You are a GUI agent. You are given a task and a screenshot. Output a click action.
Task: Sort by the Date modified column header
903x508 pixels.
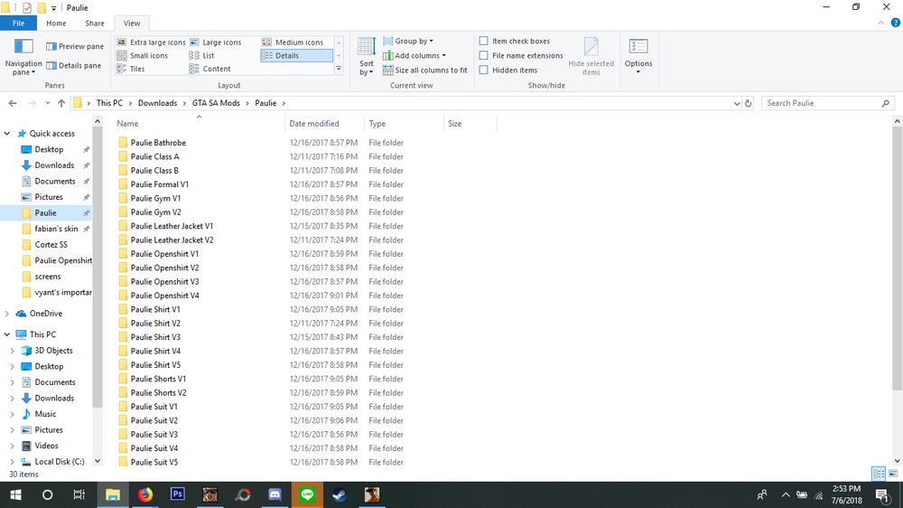325,124
